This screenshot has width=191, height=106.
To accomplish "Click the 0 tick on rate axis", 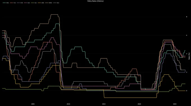I will tap(187, 91).
